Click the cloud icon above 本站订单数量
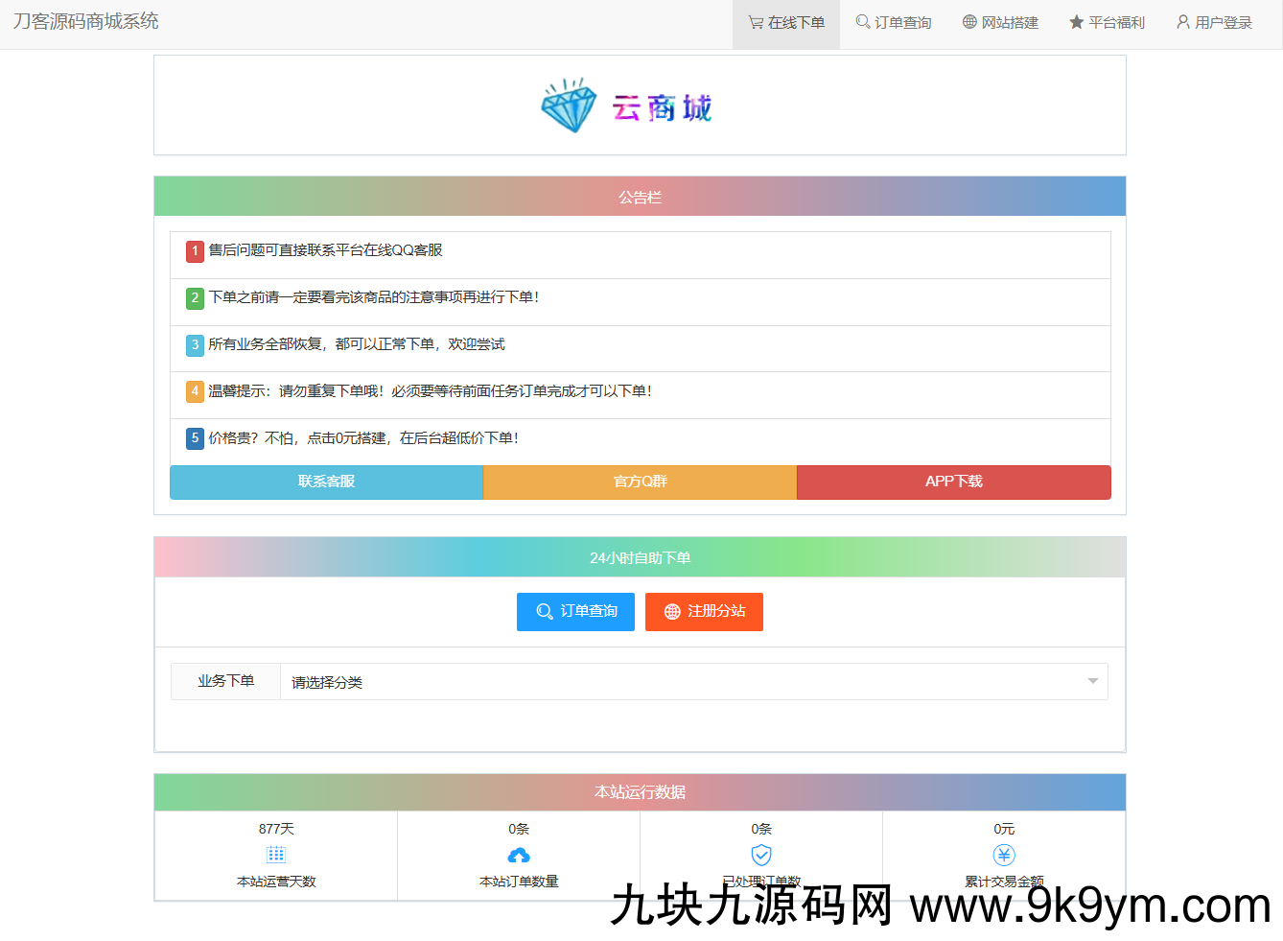The height and width of the screenshot is (941, 1283). pos(518,854)
